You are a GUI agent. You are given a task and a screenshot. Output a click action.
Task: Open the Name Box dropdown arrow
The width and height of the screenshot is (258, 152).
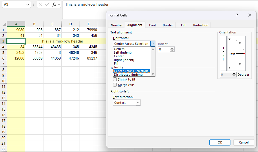tap(28, 5)
